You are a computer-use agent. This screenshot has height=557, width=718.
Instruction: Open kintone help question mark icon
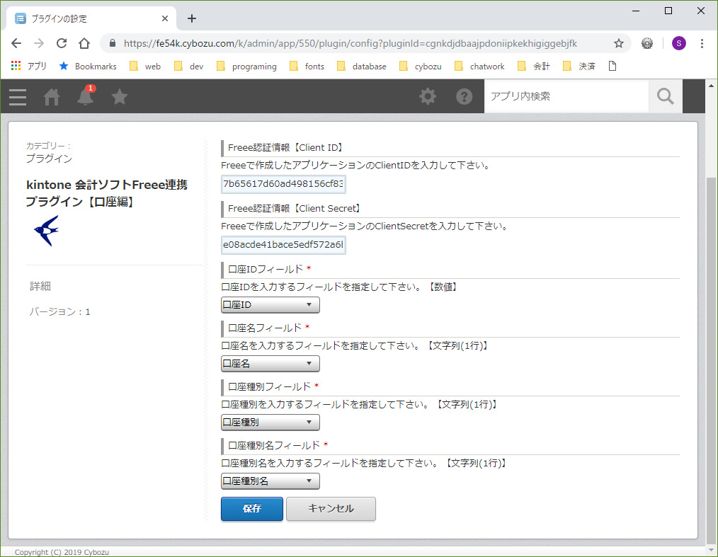(x=464, y=96)
